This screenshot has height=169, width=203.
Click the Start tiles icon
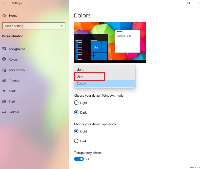point(4,102)
